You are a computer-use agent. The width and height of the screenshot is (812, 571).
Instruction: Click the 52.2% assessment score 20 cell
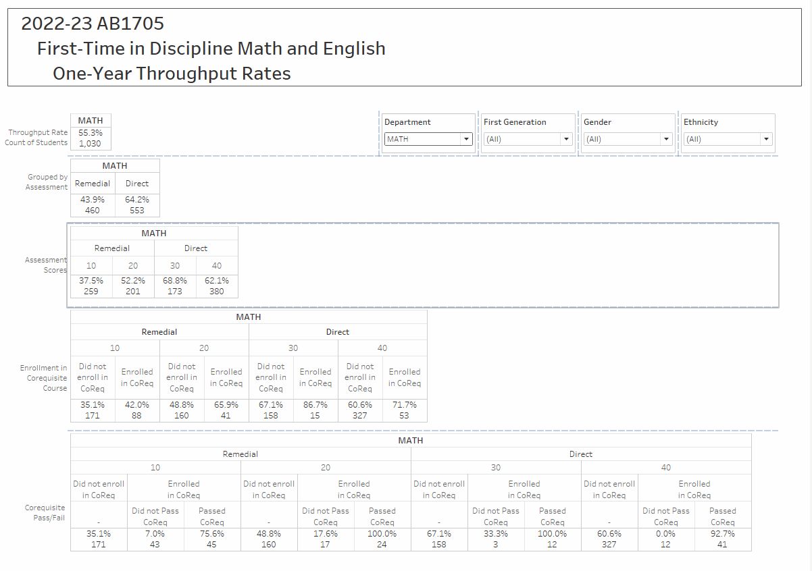pyautogui.click(x=133, y=281)
